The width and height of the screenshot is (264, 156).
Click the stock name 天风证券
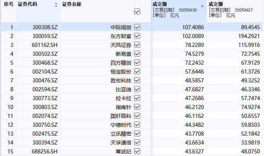[x=121, y=45]
